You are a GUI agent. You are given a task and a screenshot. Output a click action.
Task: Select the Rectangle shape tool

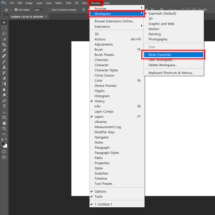point(4,117)
